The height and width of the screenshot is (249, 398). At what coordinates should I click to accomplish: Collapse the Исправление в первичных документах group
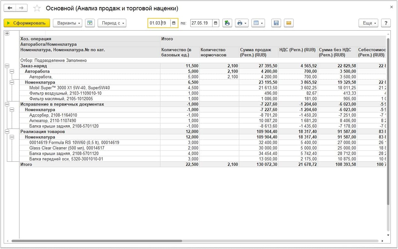point(7,104)
